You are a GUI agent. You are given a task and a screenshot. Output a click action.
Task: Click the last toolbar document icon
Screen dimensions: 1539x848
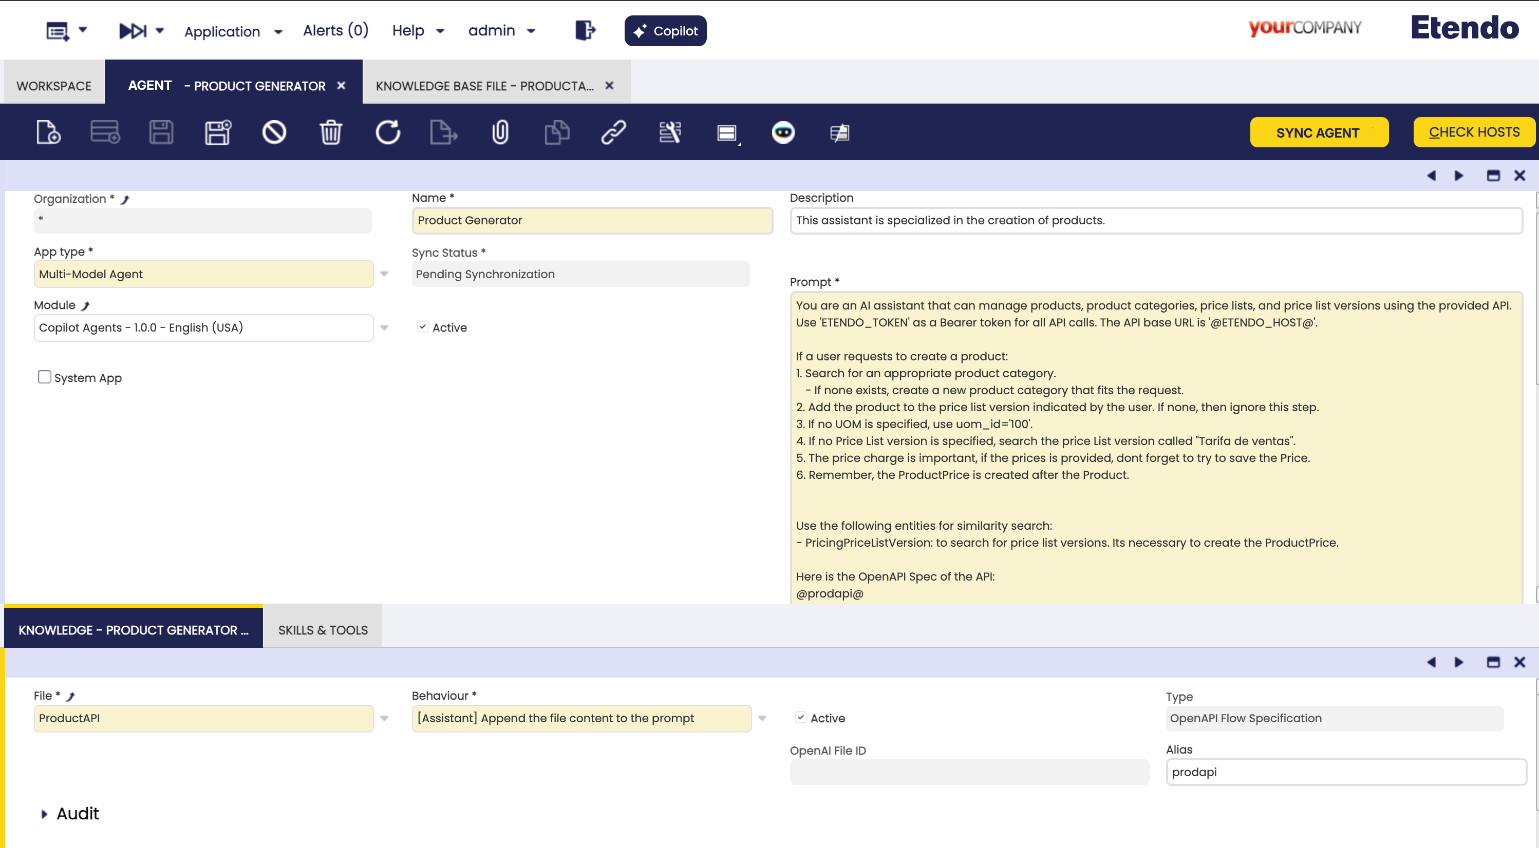pyautogui.click(x=839, y=132)
